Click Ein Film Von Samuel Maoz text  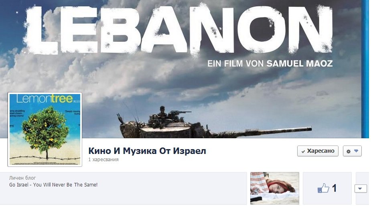tap(270, 64)
